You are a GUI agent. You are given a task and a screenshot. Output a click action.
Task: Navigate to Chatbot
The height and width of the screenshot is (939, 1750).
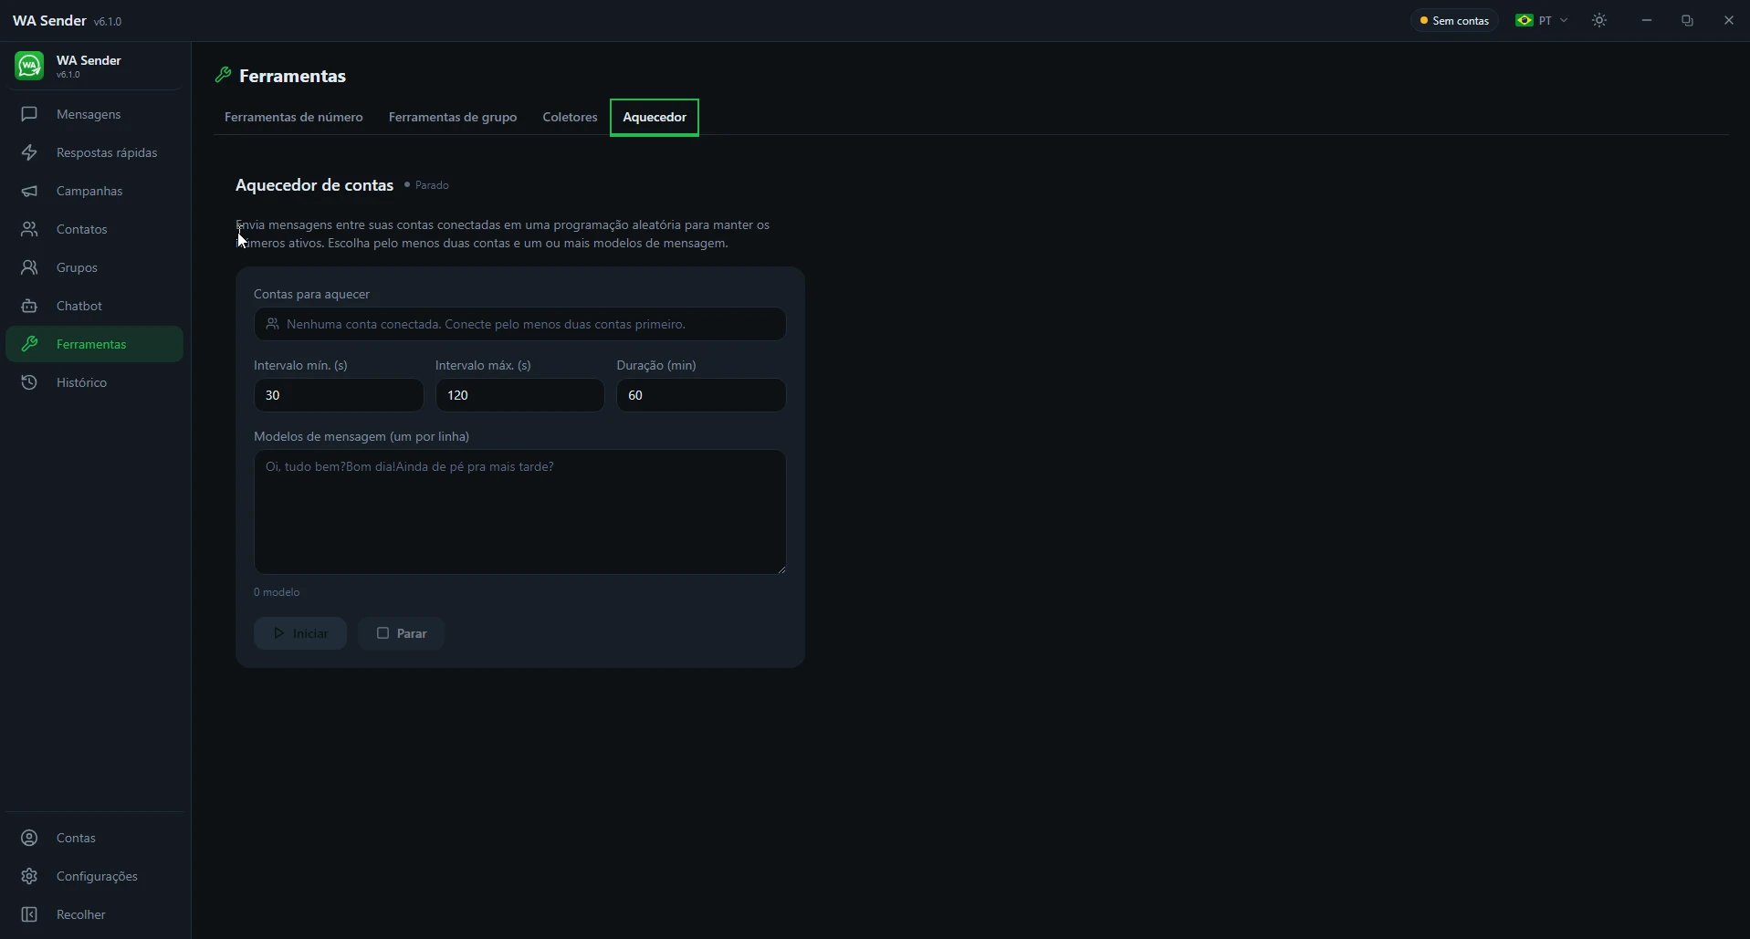[x=95, y=306]
